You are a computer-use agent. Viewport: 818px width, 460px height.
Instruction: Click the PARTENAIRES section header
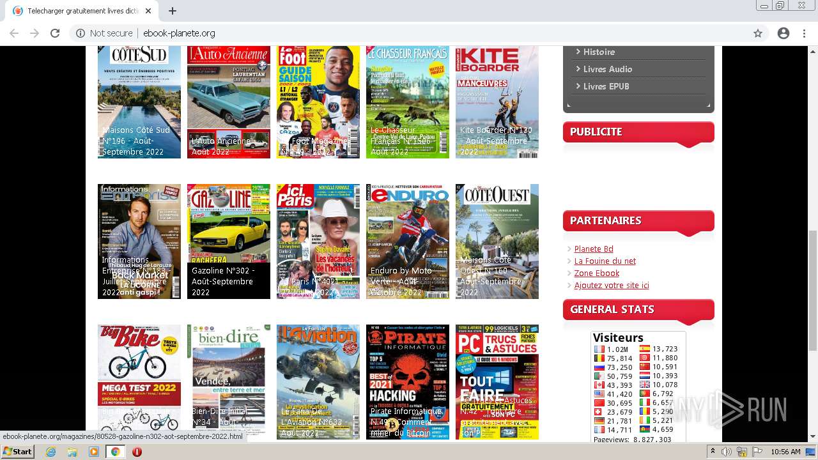click(638, 221)
